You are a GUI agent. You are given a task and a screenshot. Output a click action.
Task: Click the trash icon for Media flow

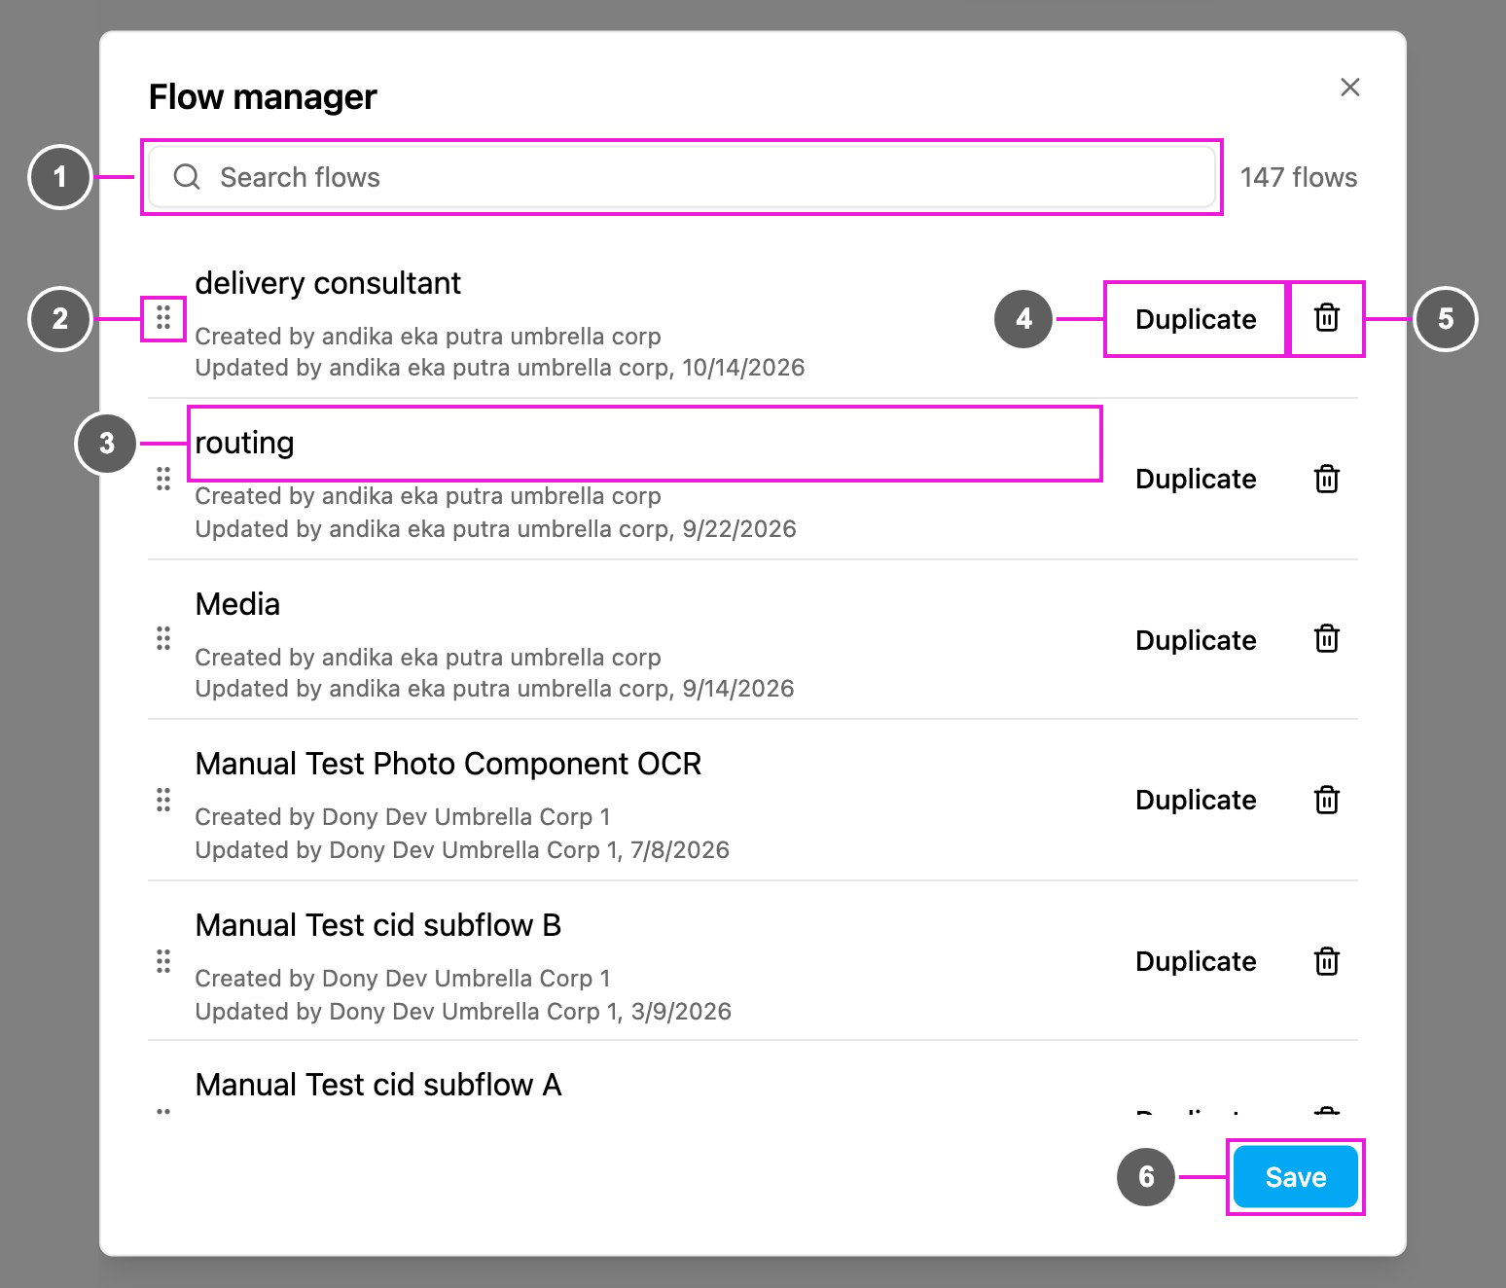click(x=1327, y=639)
